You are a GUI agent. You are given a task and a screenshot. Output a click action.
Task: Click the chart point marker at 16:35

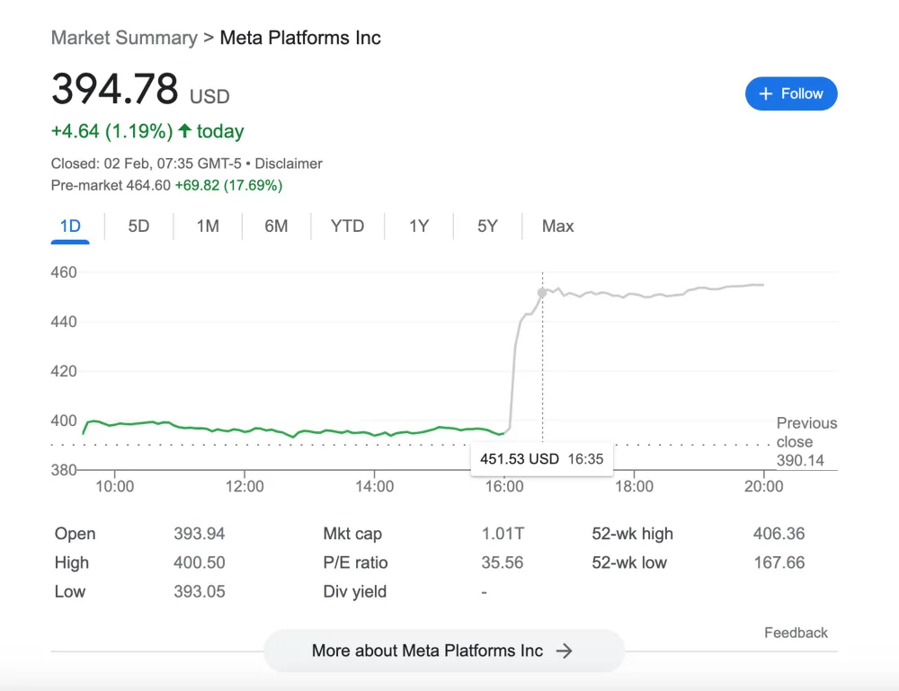542,293
